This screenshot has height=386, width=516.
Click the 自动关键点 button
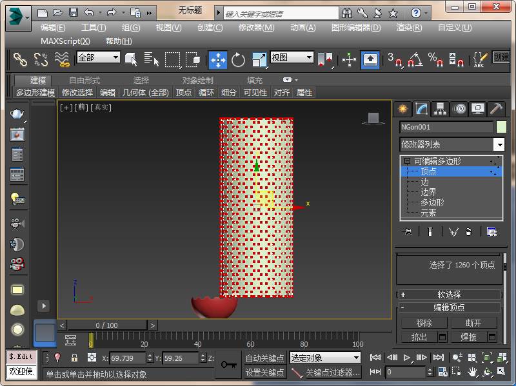point(265,358)
